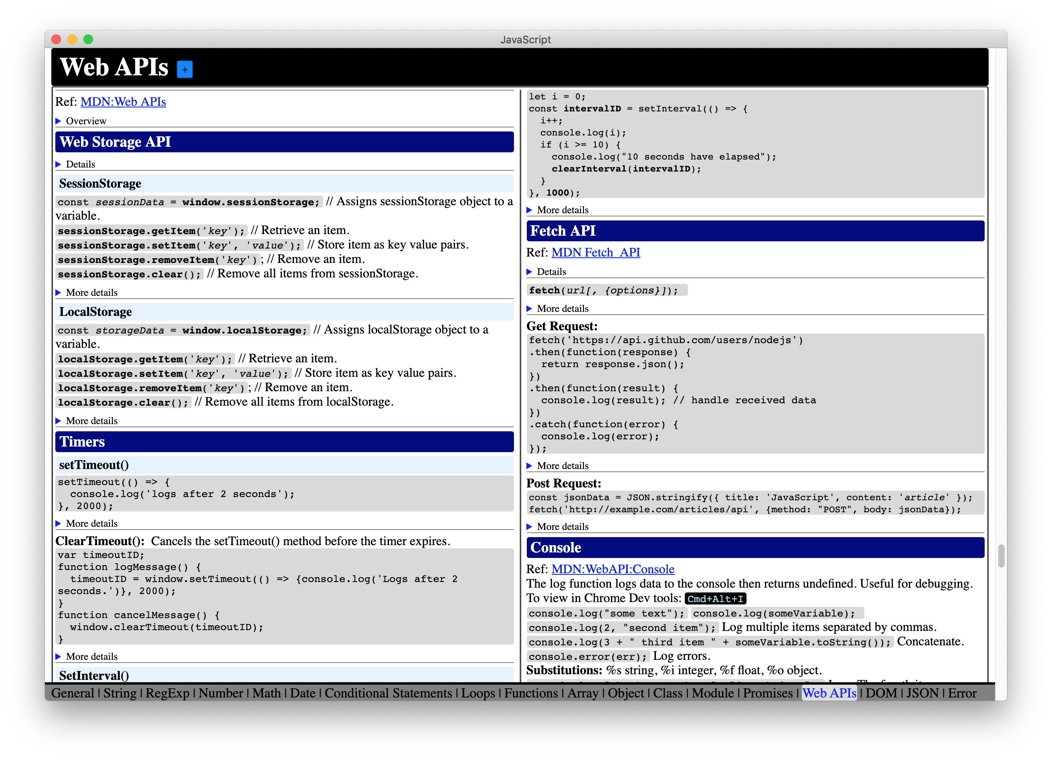Click the SetInterval() subheading

[284, 675]
